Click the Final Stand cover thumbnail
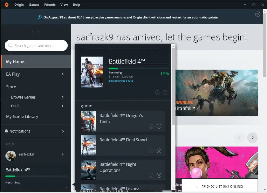This screenshot has height=193, width=267. tap(88, 146)
